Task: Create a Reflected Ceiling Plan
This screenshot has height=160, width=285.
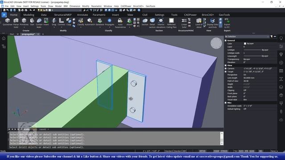Action: pyautogui.click(x=171, y=23)
